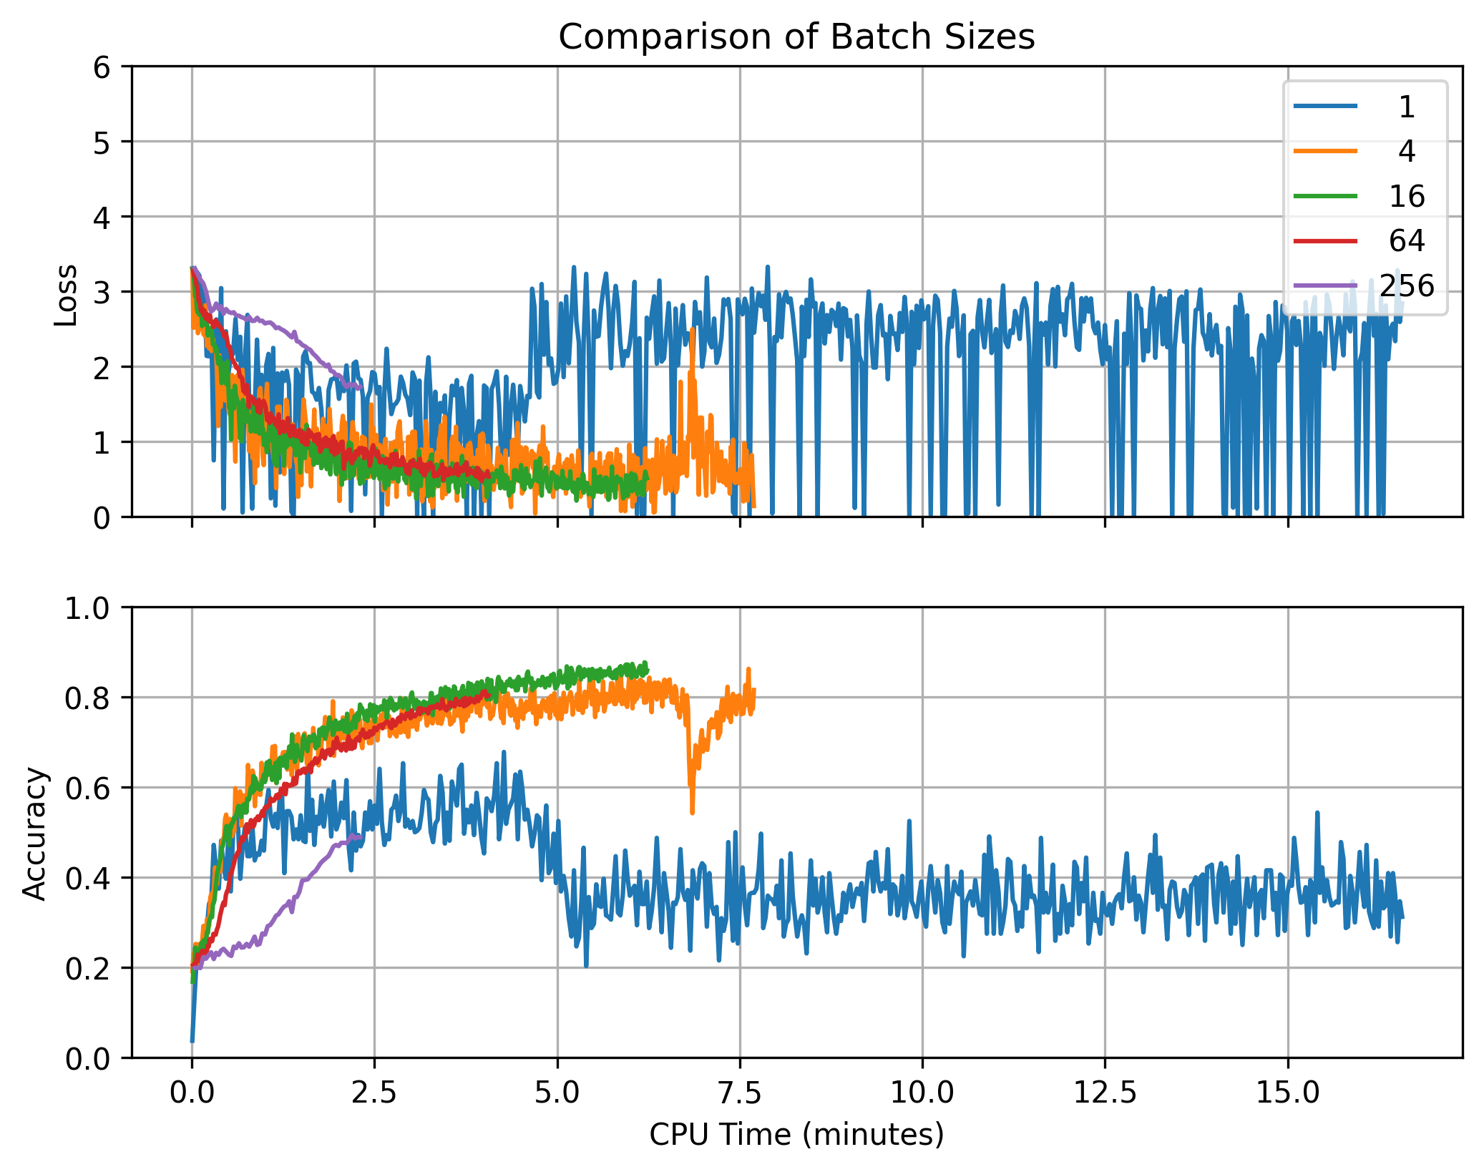
Task: Click the purple legend swatch for batch size 256
Action: pyautogui.click(x=1325, y=285)
